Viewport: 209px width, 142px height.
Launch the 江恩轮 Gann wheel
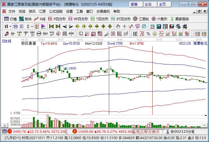tap(141, 19)
